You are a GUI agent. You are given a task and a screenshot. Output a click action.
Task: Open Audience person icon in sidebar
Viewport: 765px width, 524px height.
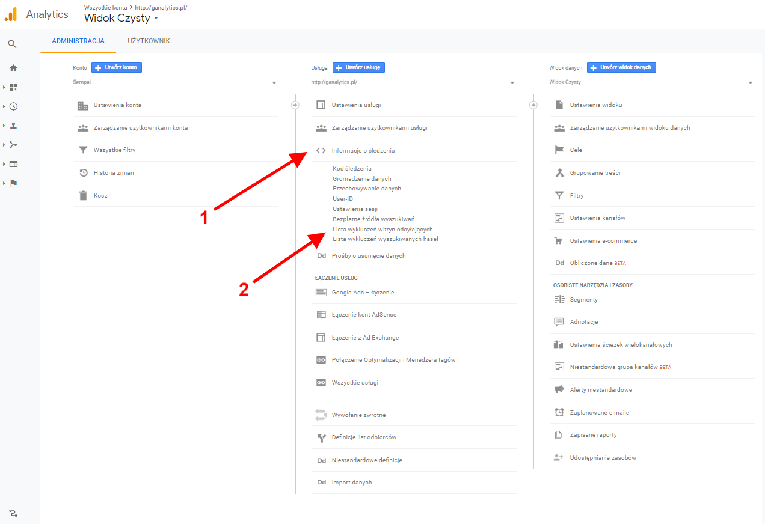13,126
